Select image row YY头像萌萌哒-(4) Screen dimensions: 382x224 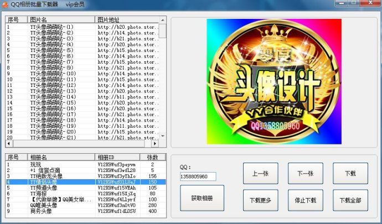tap(82, 45)
